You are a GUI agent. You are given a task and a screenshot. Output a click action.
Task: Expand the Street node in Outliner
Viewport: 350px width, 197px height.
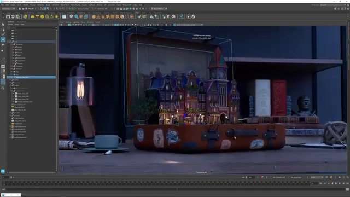pos(13,47)
